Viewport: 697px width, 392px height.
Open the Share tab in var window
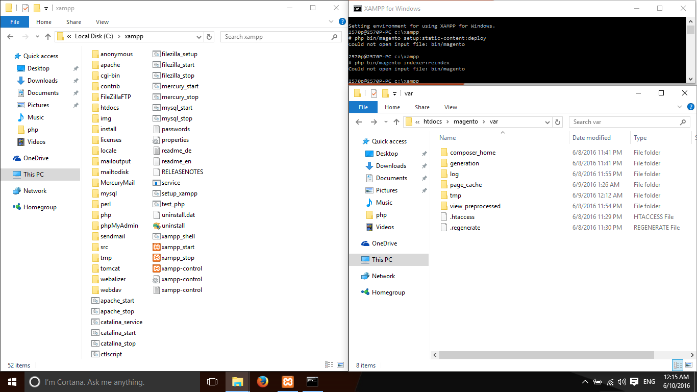coord(422,107)
